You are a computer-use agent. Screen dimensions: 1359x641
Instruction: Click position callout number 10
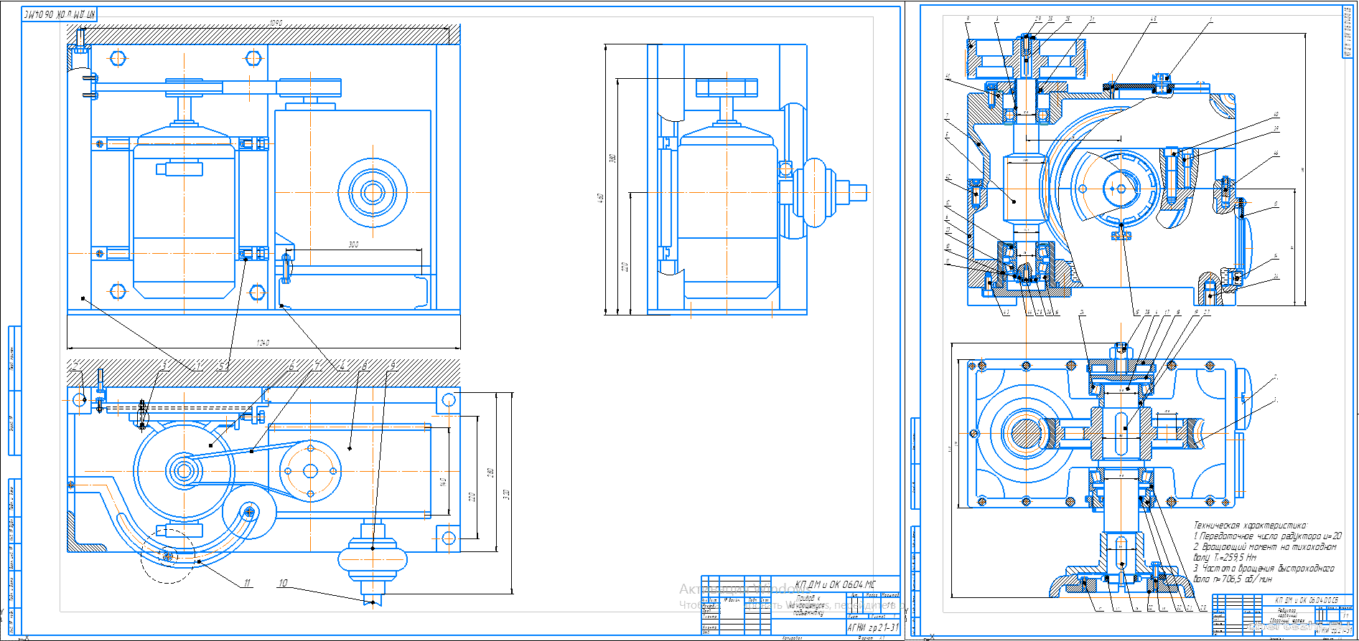283,583
